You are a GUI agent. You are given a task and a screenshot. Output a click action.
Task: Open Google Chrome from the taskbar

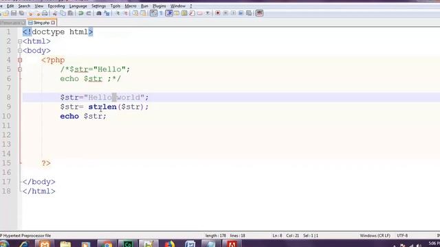click(107, 244)
